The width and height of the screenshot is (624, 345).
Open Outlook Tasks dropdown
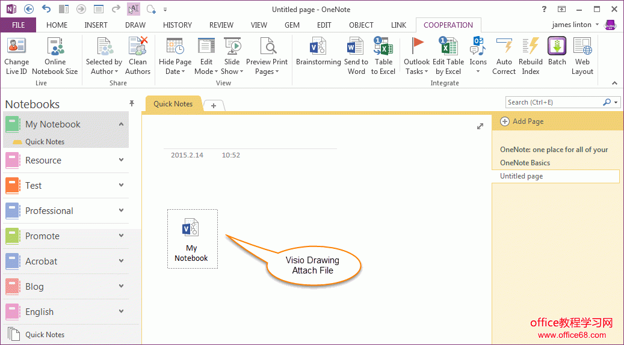tap(416, 71)
